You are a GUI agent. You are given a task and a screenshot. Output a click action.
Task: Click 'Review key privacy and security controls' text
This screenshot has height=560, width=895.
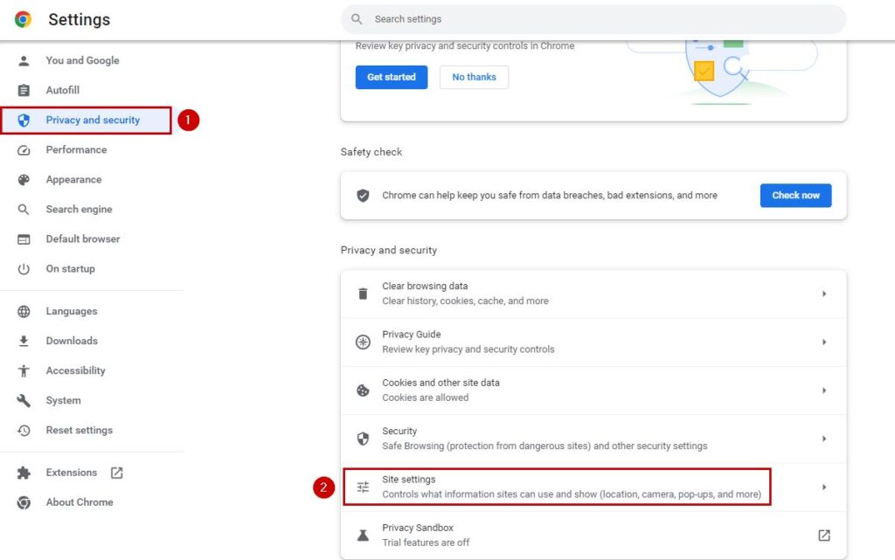[x=468, y=349]
